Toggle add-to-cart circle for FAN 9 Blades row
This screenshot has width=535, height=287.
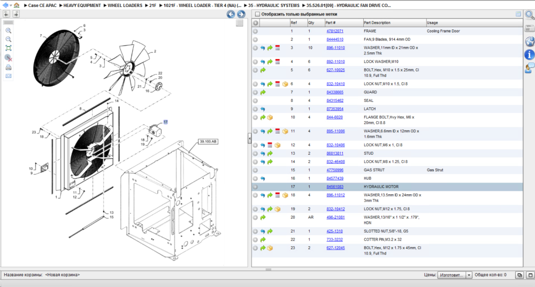[255, 39]
